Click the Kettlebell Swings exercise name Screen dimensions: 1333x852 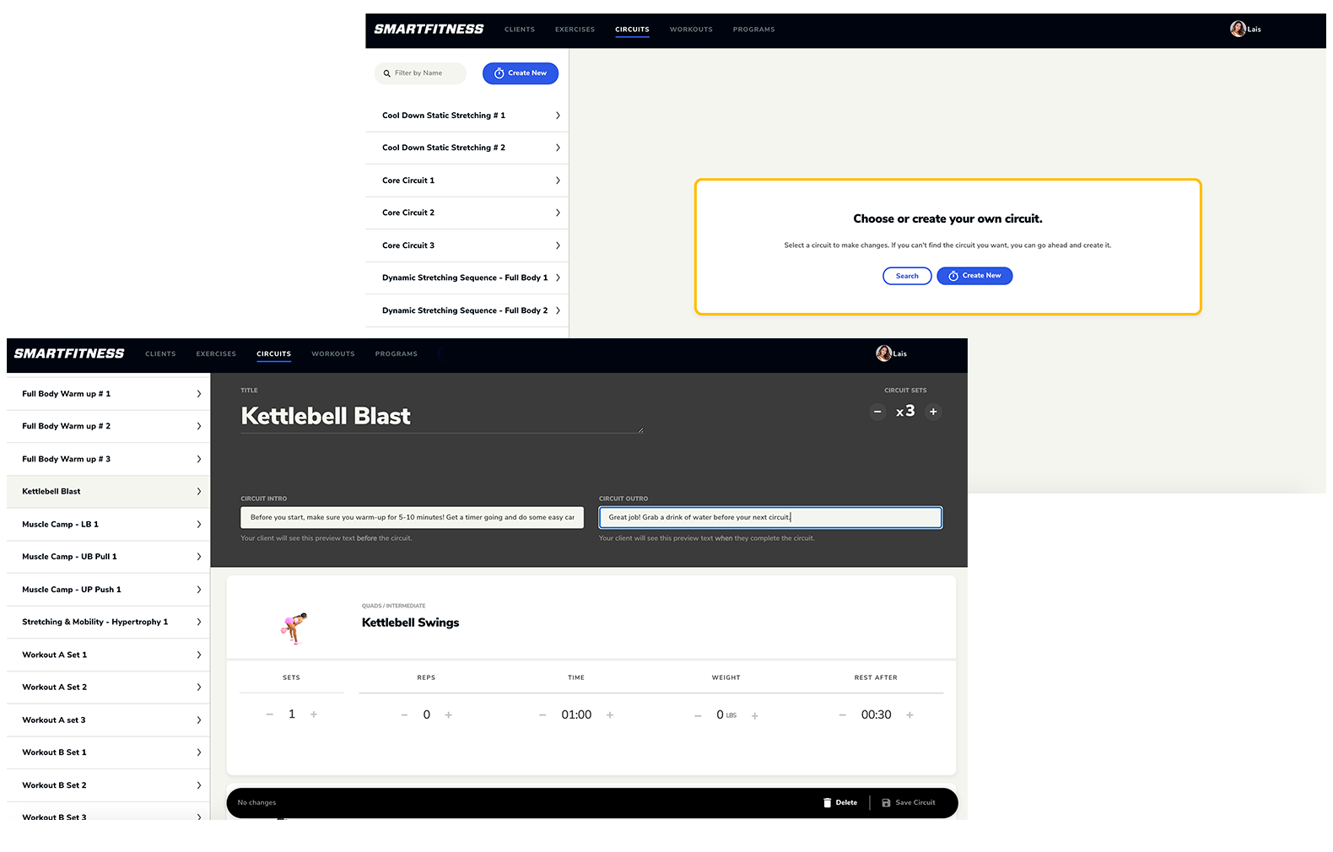(x=410, y=623)
